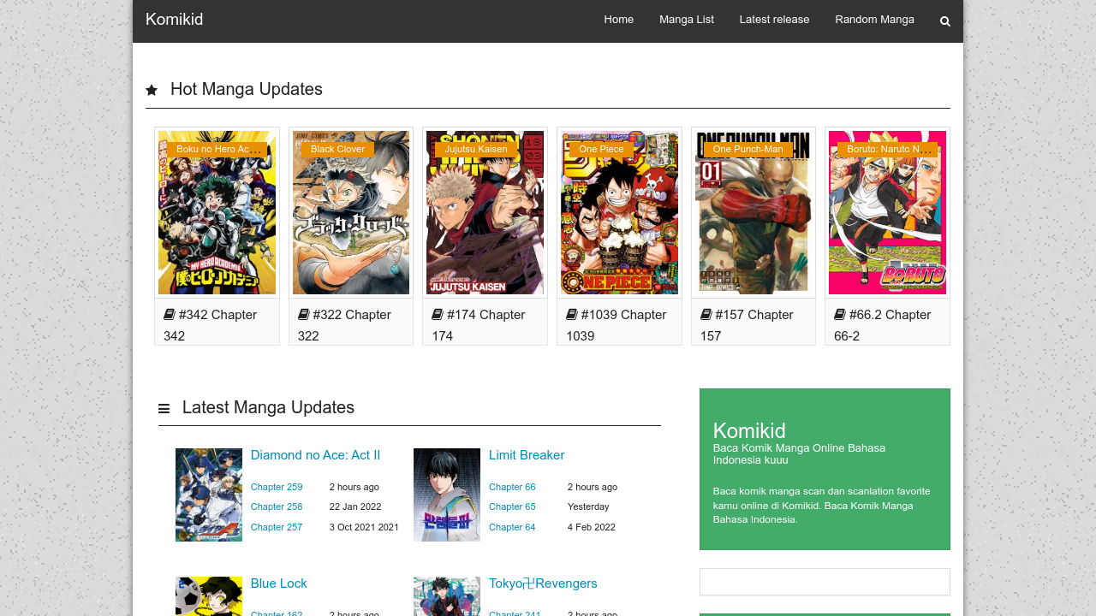1096x616 pixels.
Task: Click the book icon next to #157 Chapter 157
Action: [x=706, y=315]
